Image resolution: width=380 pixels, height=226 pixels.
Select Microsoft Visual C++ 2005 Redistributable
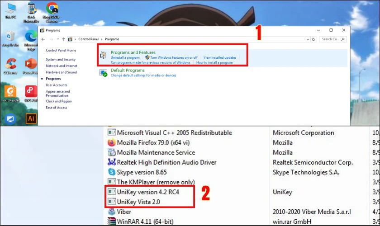click(175, 133)
